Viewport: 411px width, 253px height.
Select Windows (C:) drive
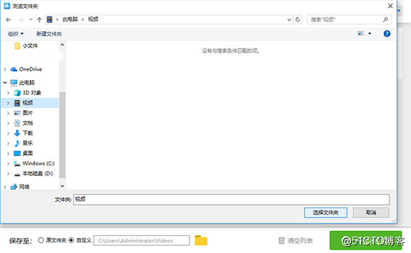(x=39, y=163)
